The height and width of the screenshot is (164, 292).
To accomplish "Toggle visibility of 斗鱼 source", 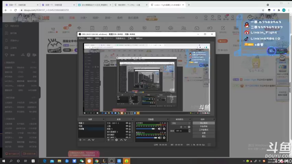I will [x=127, y=126].
